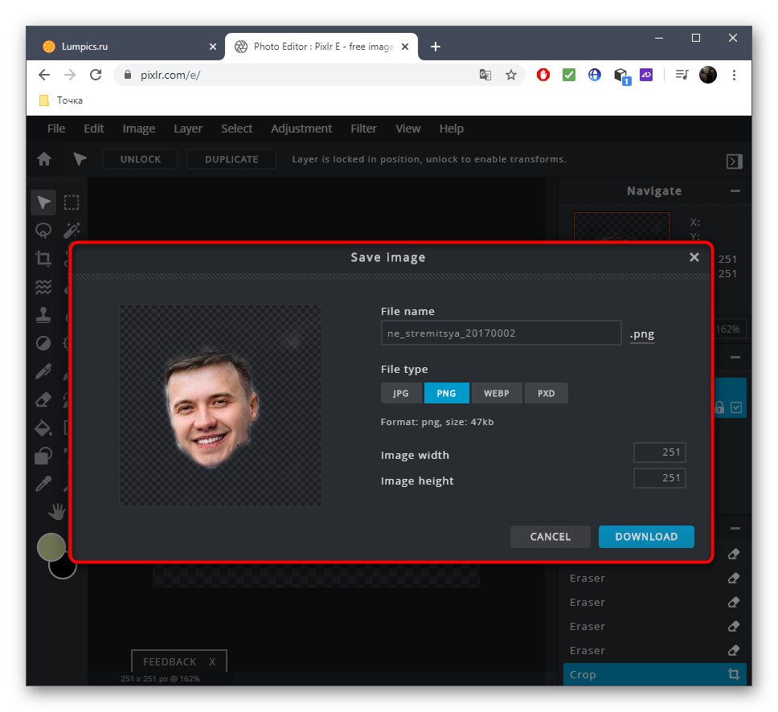
Task: Close the Save image dialog
Action: click(694, 257)
